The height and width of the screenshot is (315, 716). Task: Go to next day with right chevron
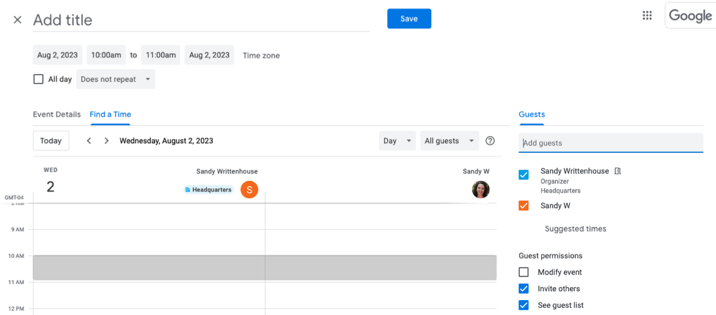tap(106, 141)
